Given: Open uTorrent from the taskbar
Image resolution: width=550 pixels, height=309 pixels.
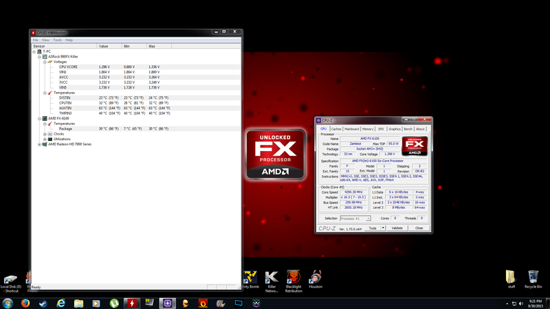Looking at the screenshot, I should coord(114,303).
